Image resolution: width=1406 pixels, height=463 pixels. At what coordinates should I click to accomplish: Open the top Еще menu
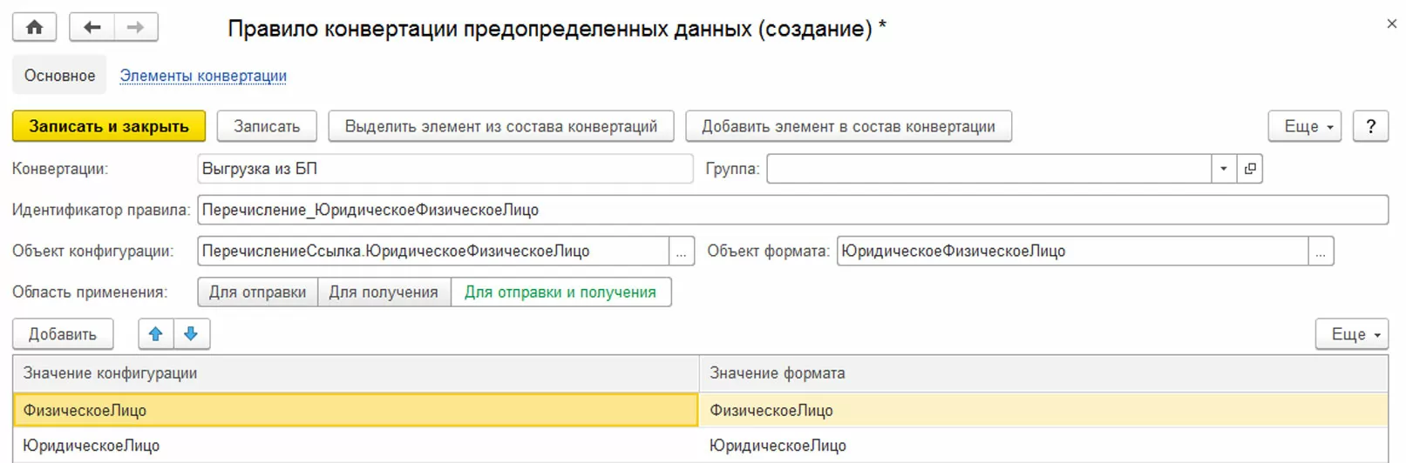point(1304,126)
